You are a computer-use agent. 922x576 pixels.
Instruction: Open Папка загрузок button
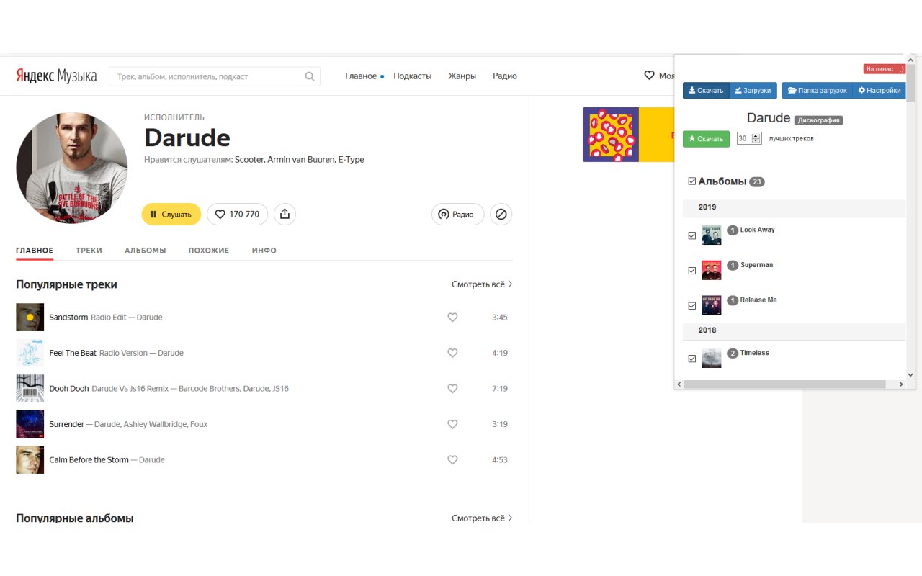pos(817,90)
